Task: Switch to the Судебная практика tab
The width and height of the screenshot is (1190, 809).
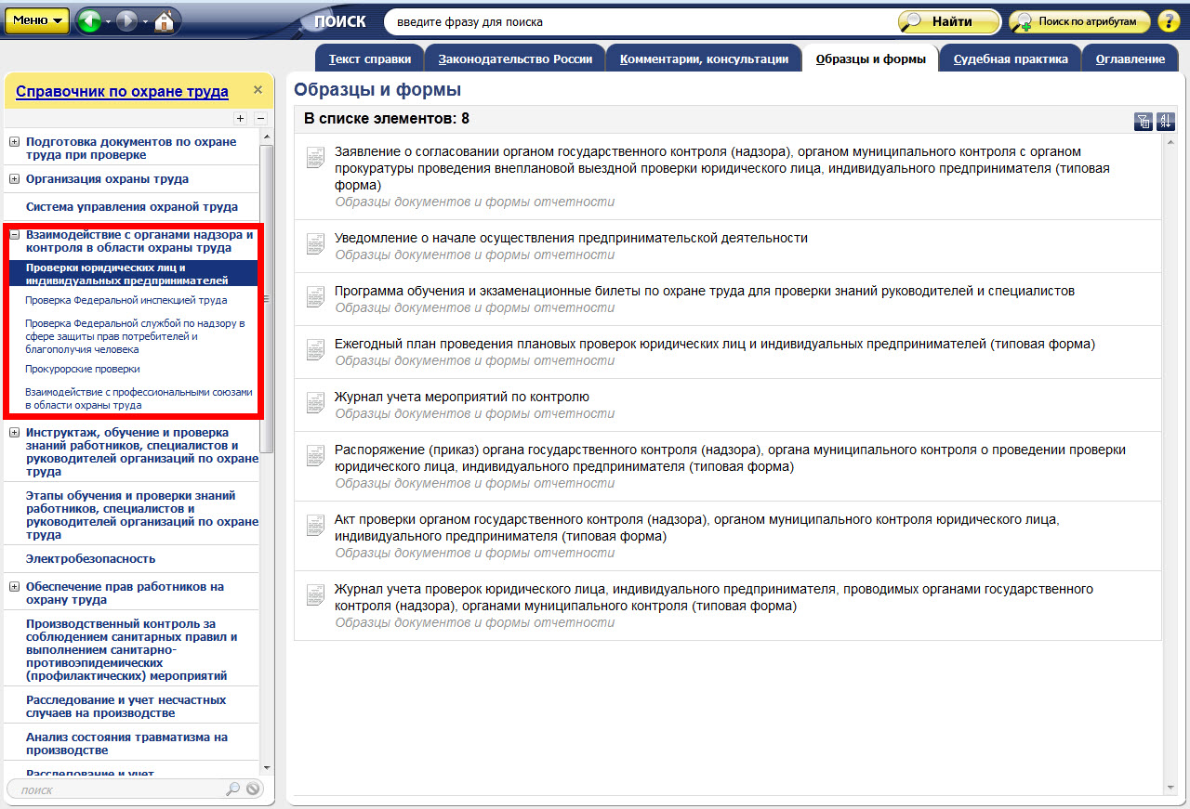Action: pos(1010,59)
